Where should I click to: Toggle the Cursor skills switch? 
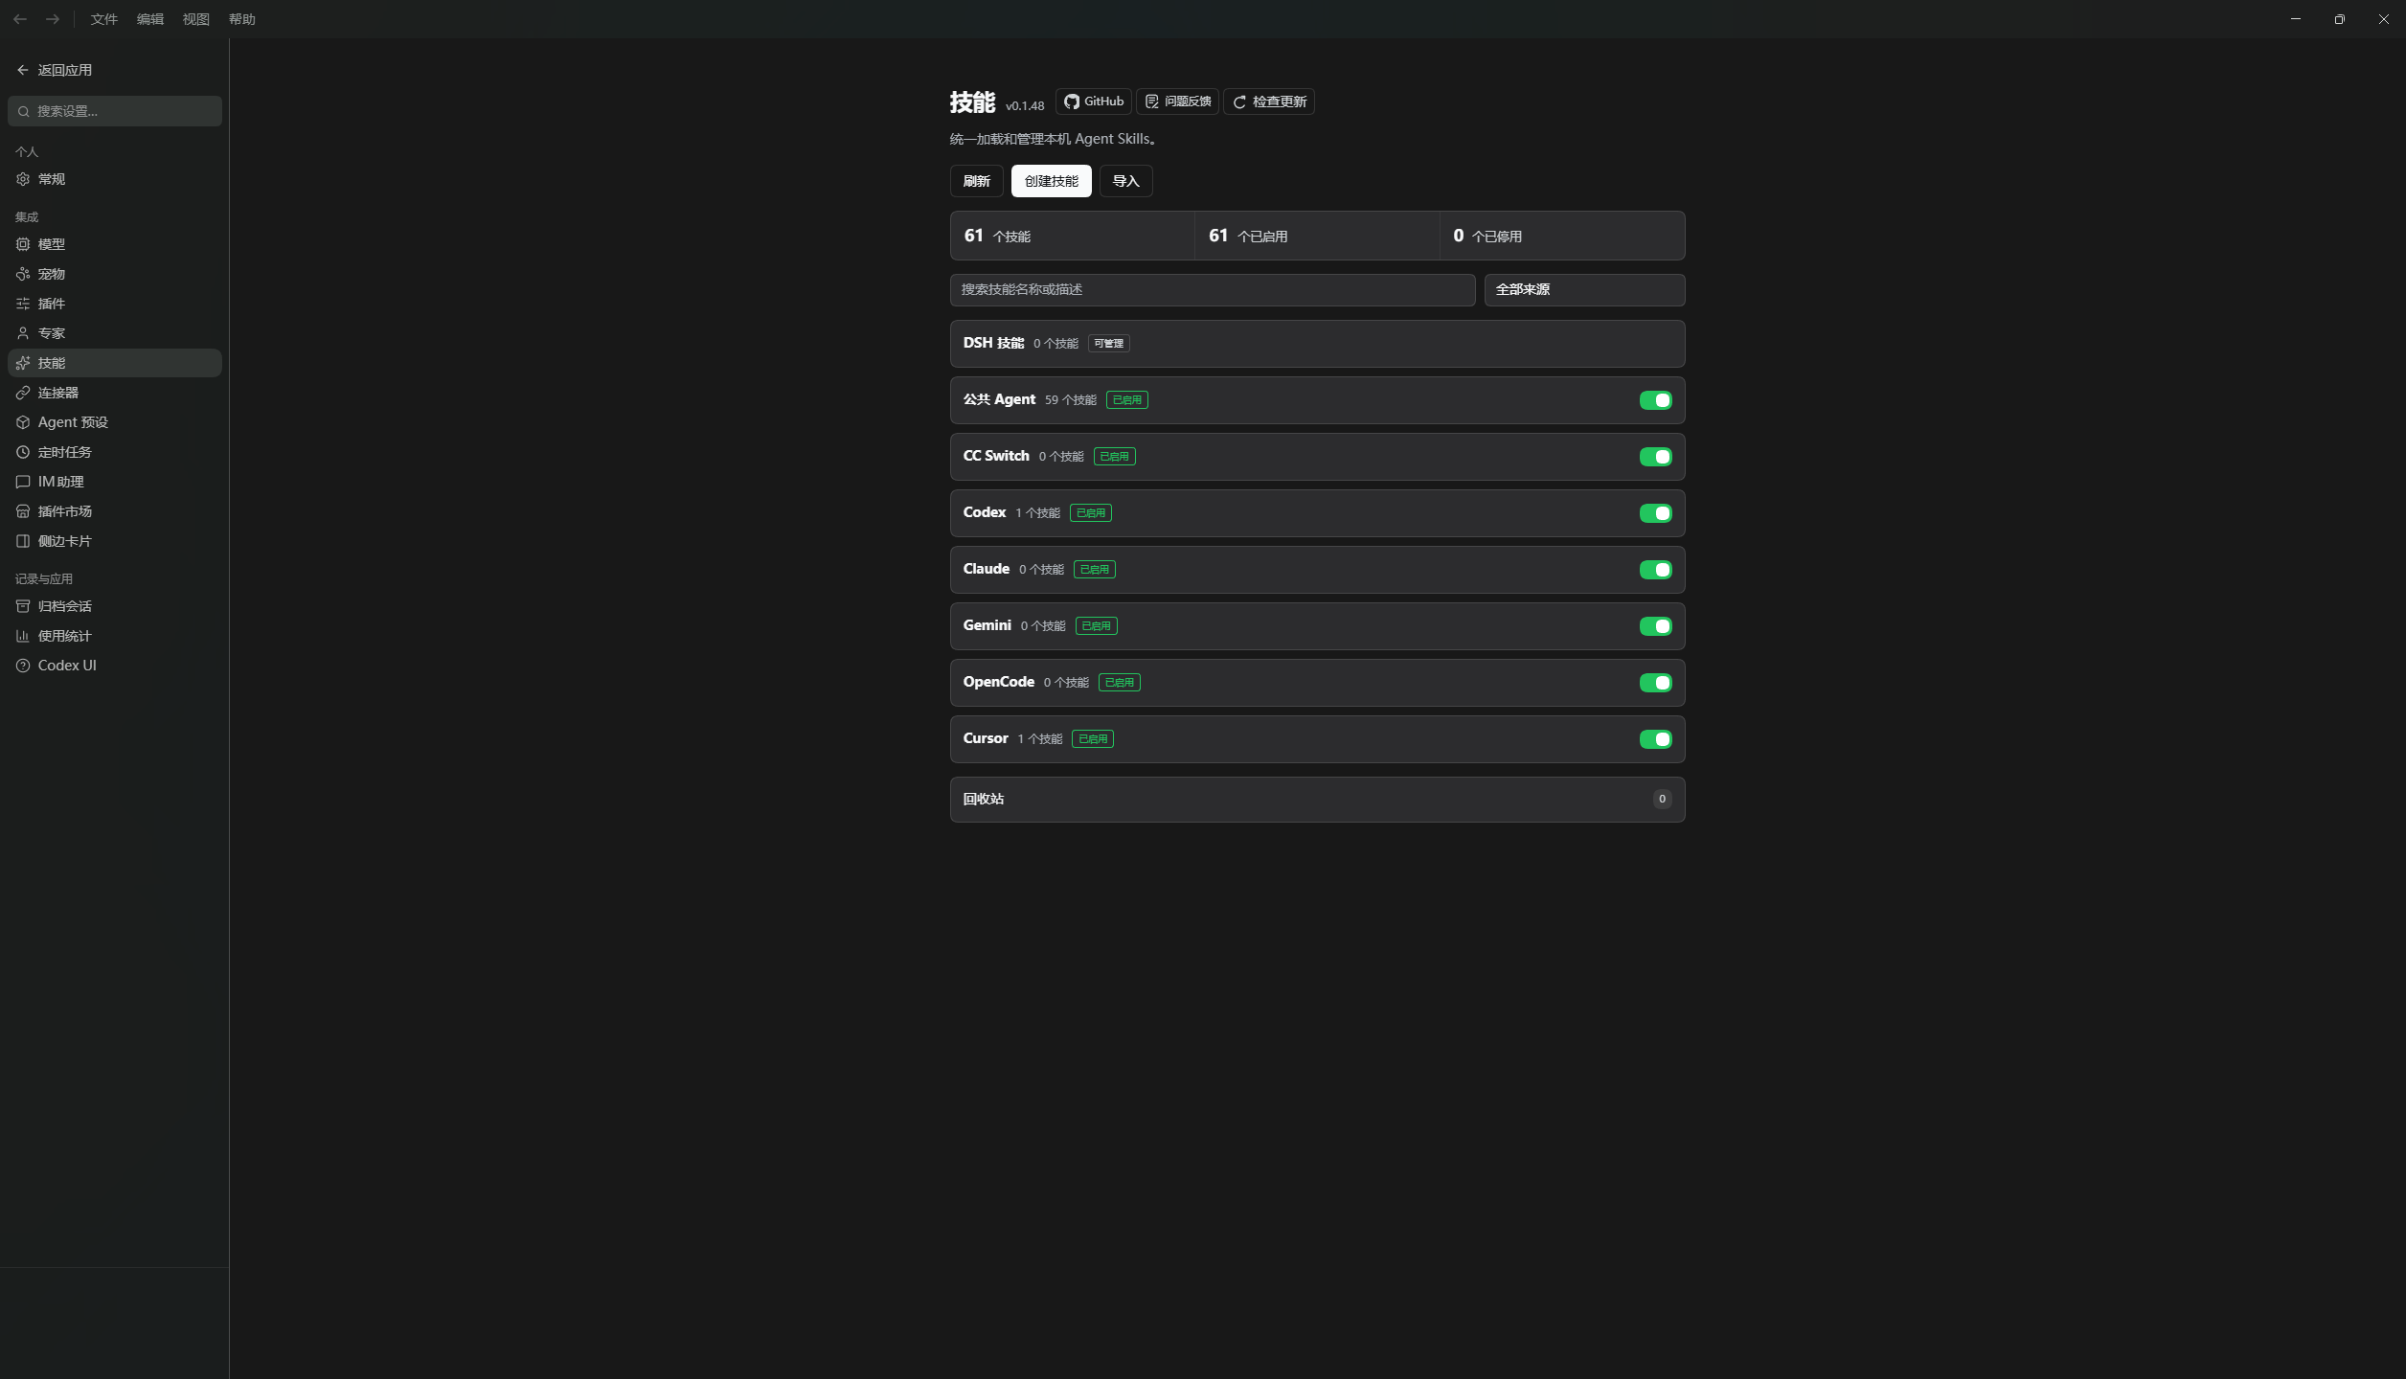coord(1655,739)
